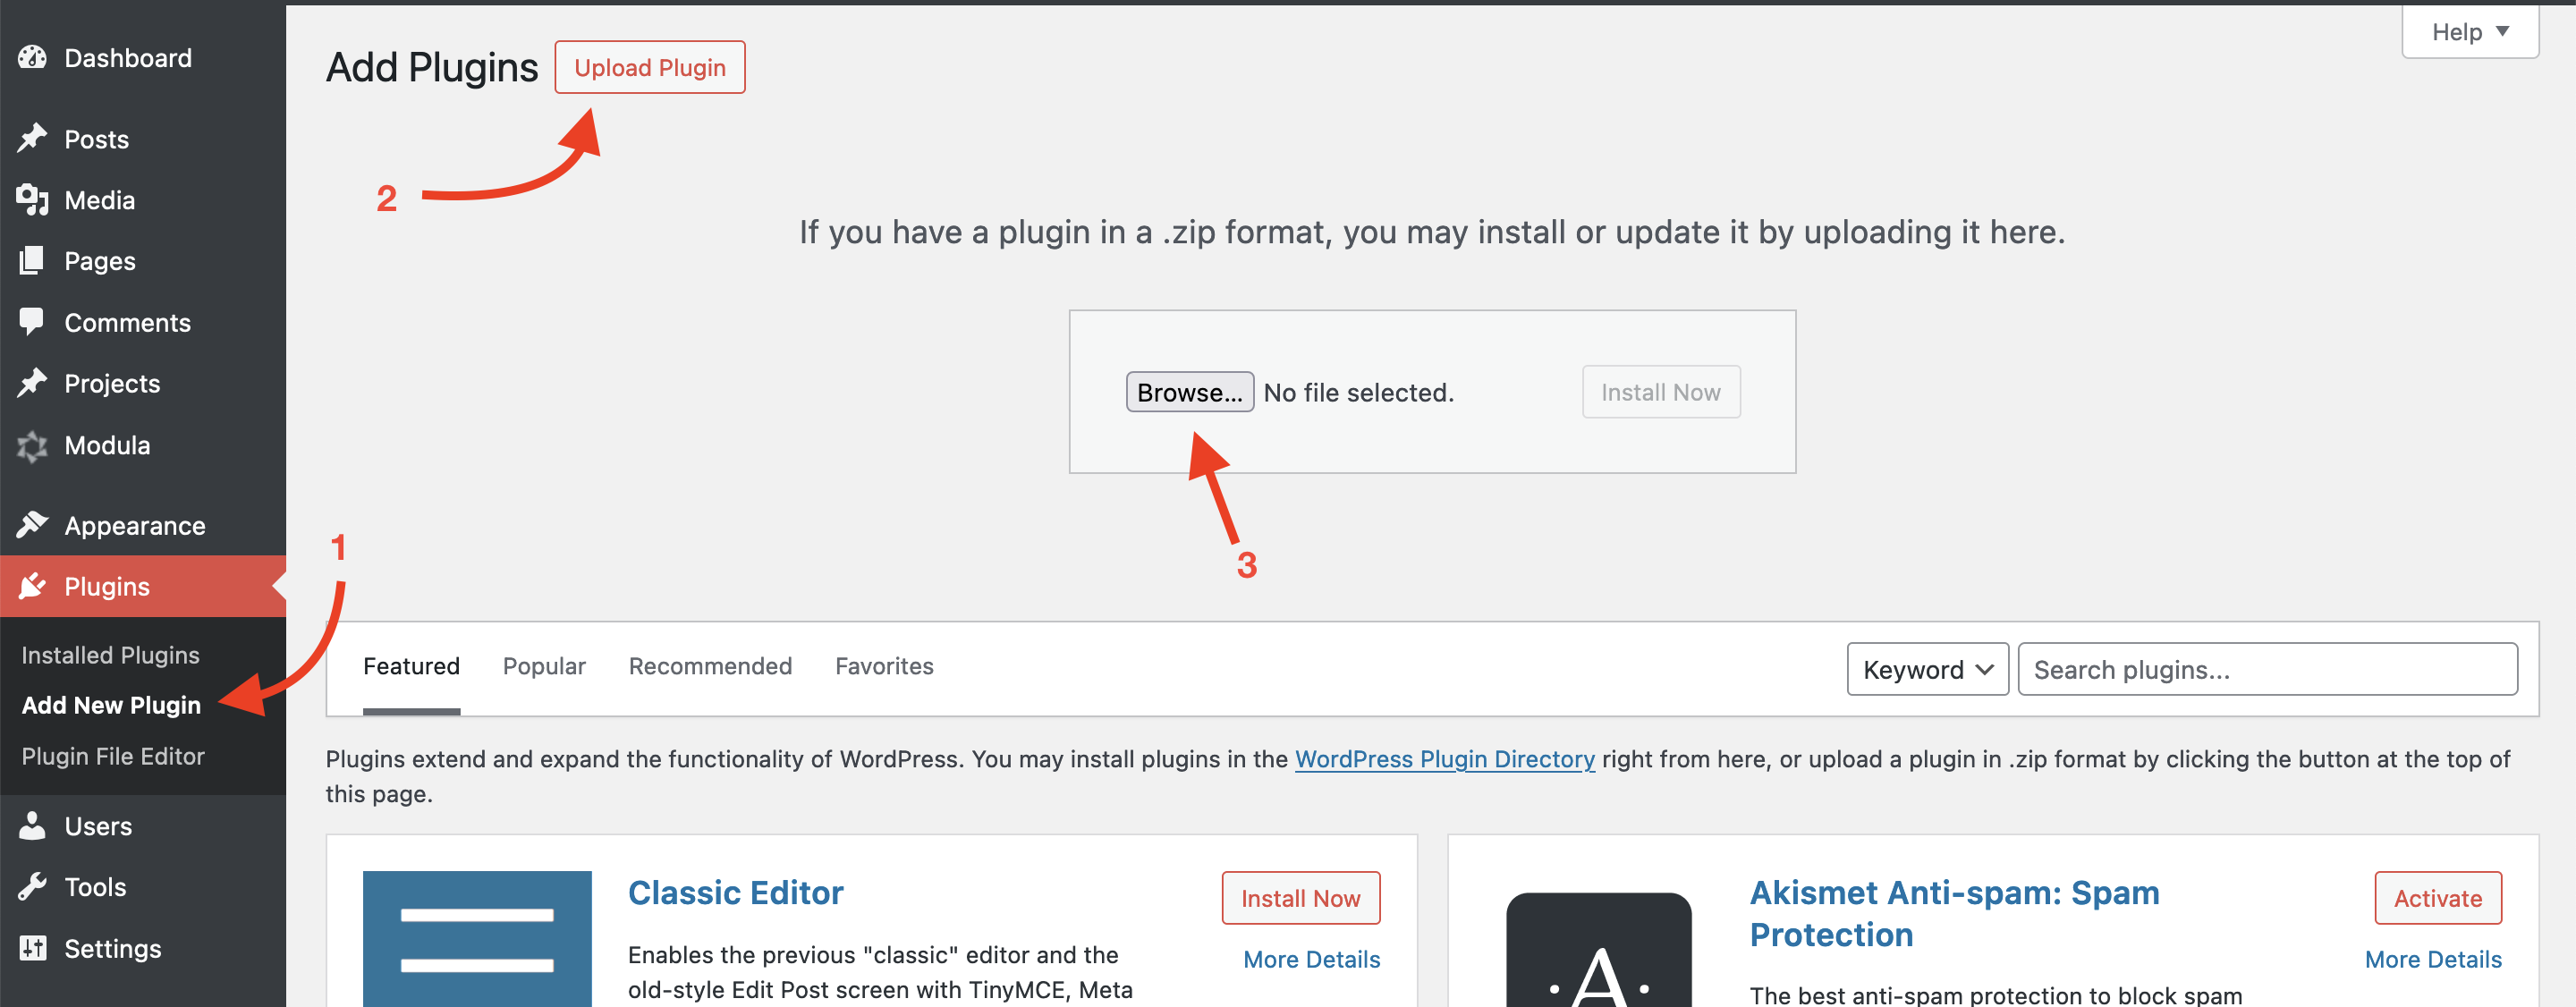The image size is (2576, 1007).
Task: Click the Users person icon
Action: 32,826
